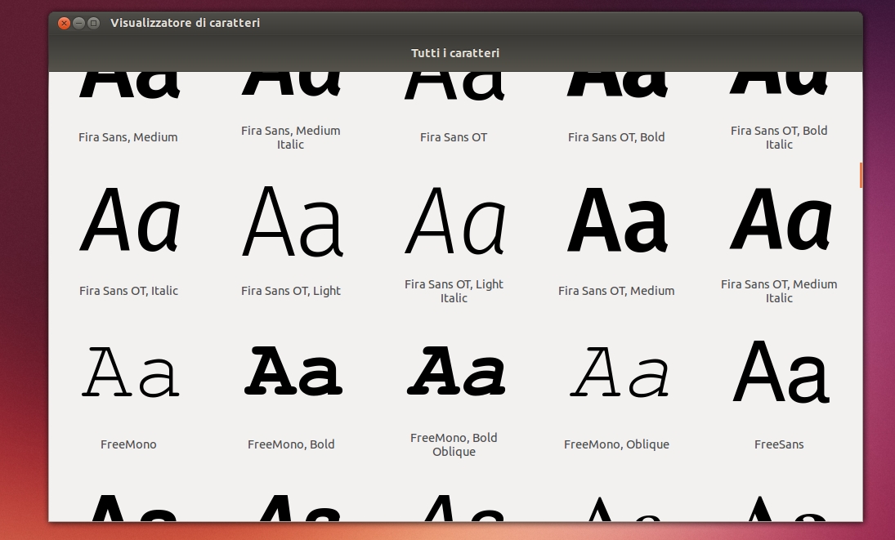Choose the FreeMono, Bold Oblique font sample
The height and width of the screenshot is (540, 895).
(x=456, y=371)
